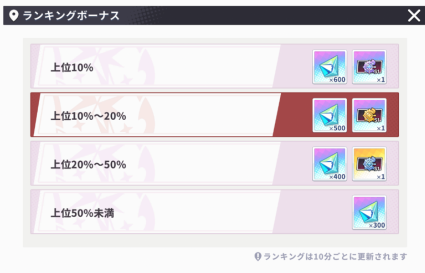Click the info icon beside the ranking update note

click(258, 257)
